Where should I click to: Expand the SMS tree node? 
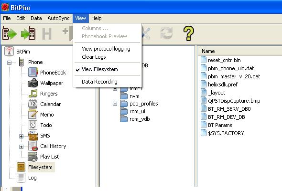21,136
